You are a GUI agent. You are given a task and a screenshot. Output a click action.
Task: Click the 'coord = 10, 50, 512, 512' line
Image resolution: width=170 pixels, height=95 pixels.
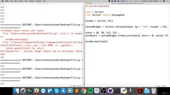[x=101, y=32]
